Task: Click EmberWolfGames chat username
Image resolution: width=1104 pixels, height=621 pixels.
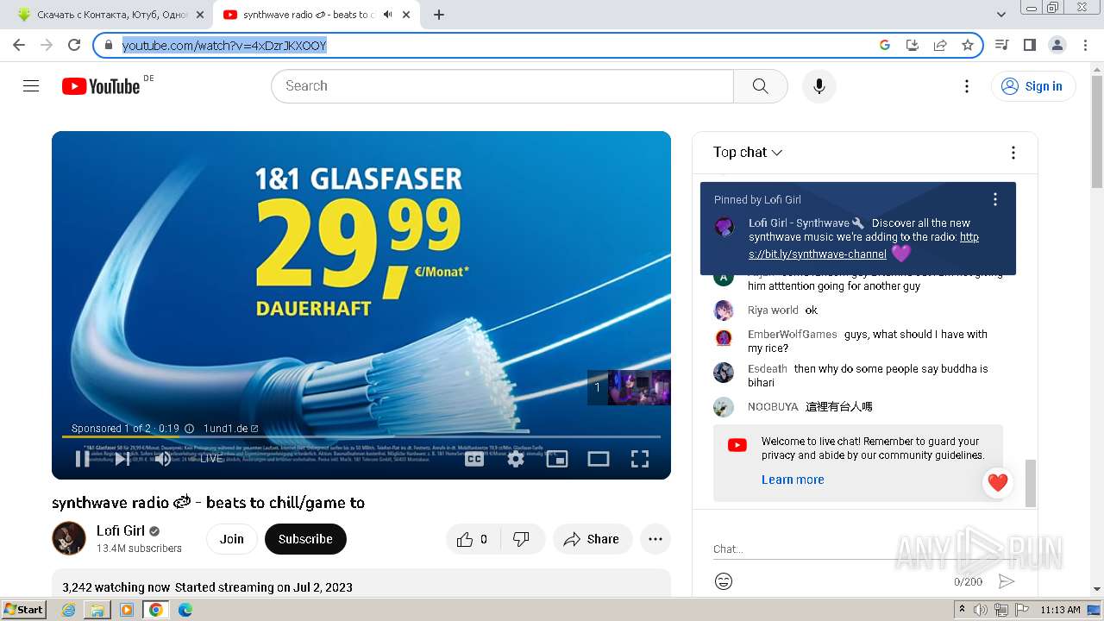Action: pyautogui.click(x=792, y=335)
